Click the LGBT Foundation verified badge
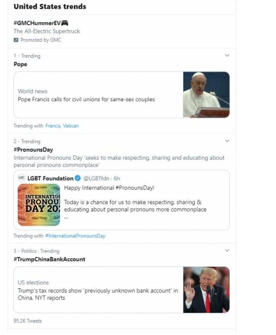The width and height of the screenshot is (276, 335). click(x=78, y=178)
